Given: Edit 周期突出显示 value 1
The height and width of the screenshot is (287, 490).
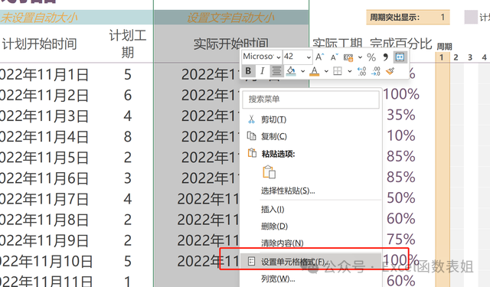Looking at the screenshot, I should (x=443, y=17).
